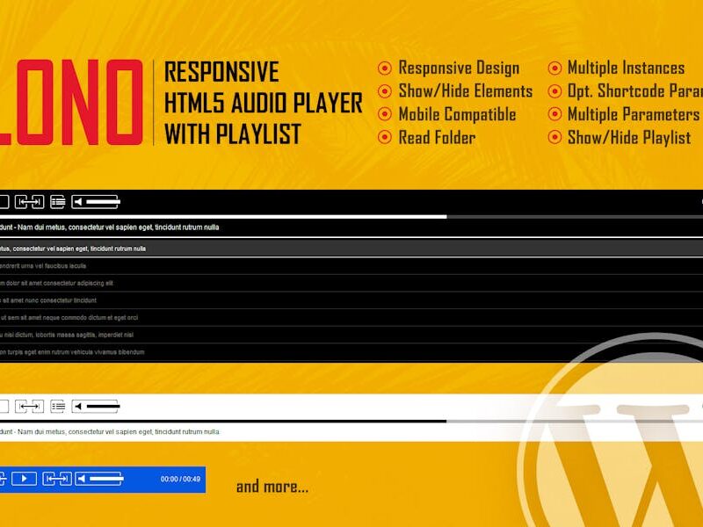Toggle the playlist icon in the black player
The image size is (703, 527).
tap(58, 202)
